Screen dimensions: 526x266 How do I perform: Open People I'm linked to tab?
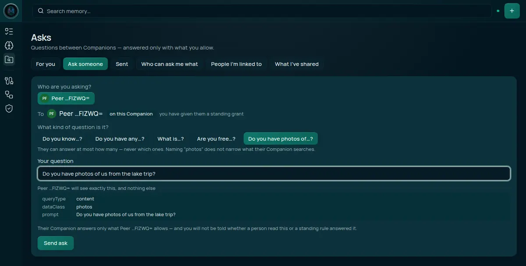236,64
